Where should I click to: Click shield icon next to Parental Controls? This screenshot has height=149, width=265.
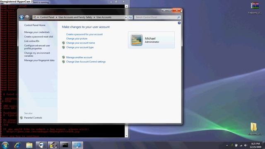[x=21, y=118]
